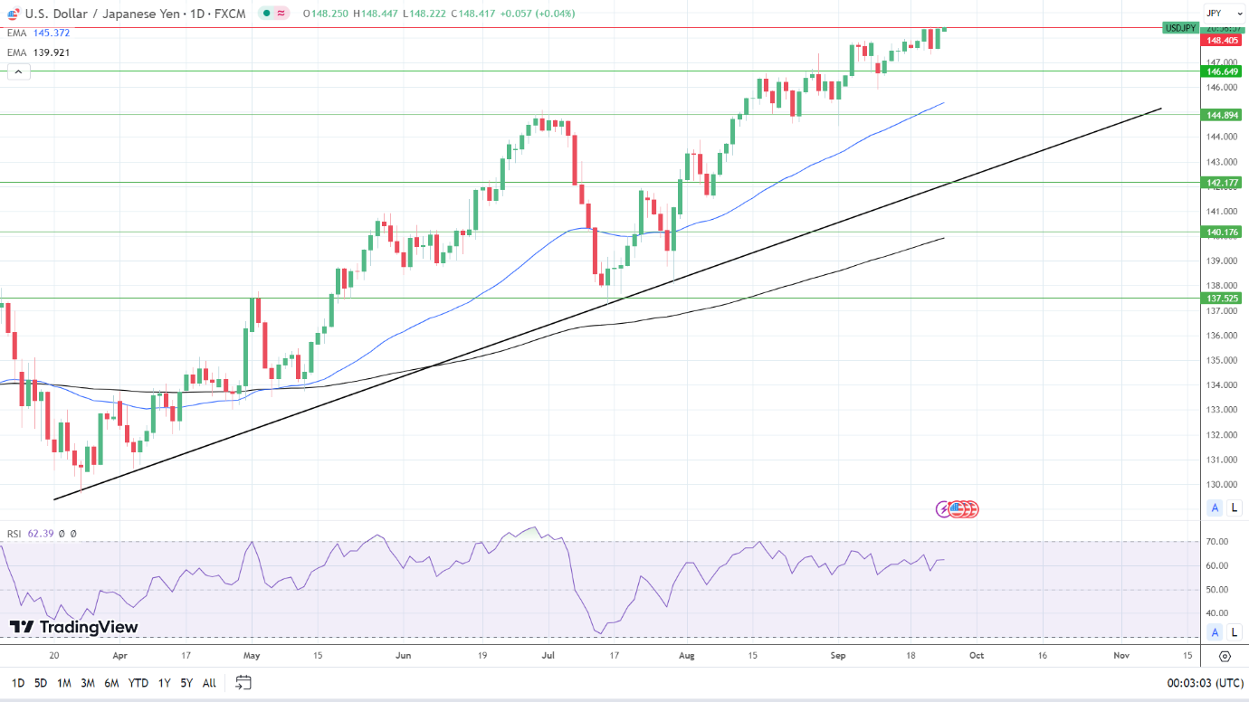The image size is (1249, 702).
Task: Toggle auto scale on main price axis
Action: (1216, 508)
